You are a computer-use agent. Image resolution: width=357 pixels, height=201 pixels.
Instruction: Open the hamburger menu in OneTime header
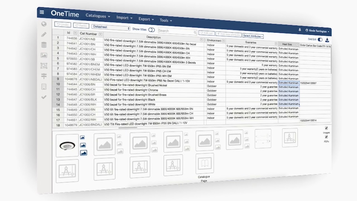(42, 12)
